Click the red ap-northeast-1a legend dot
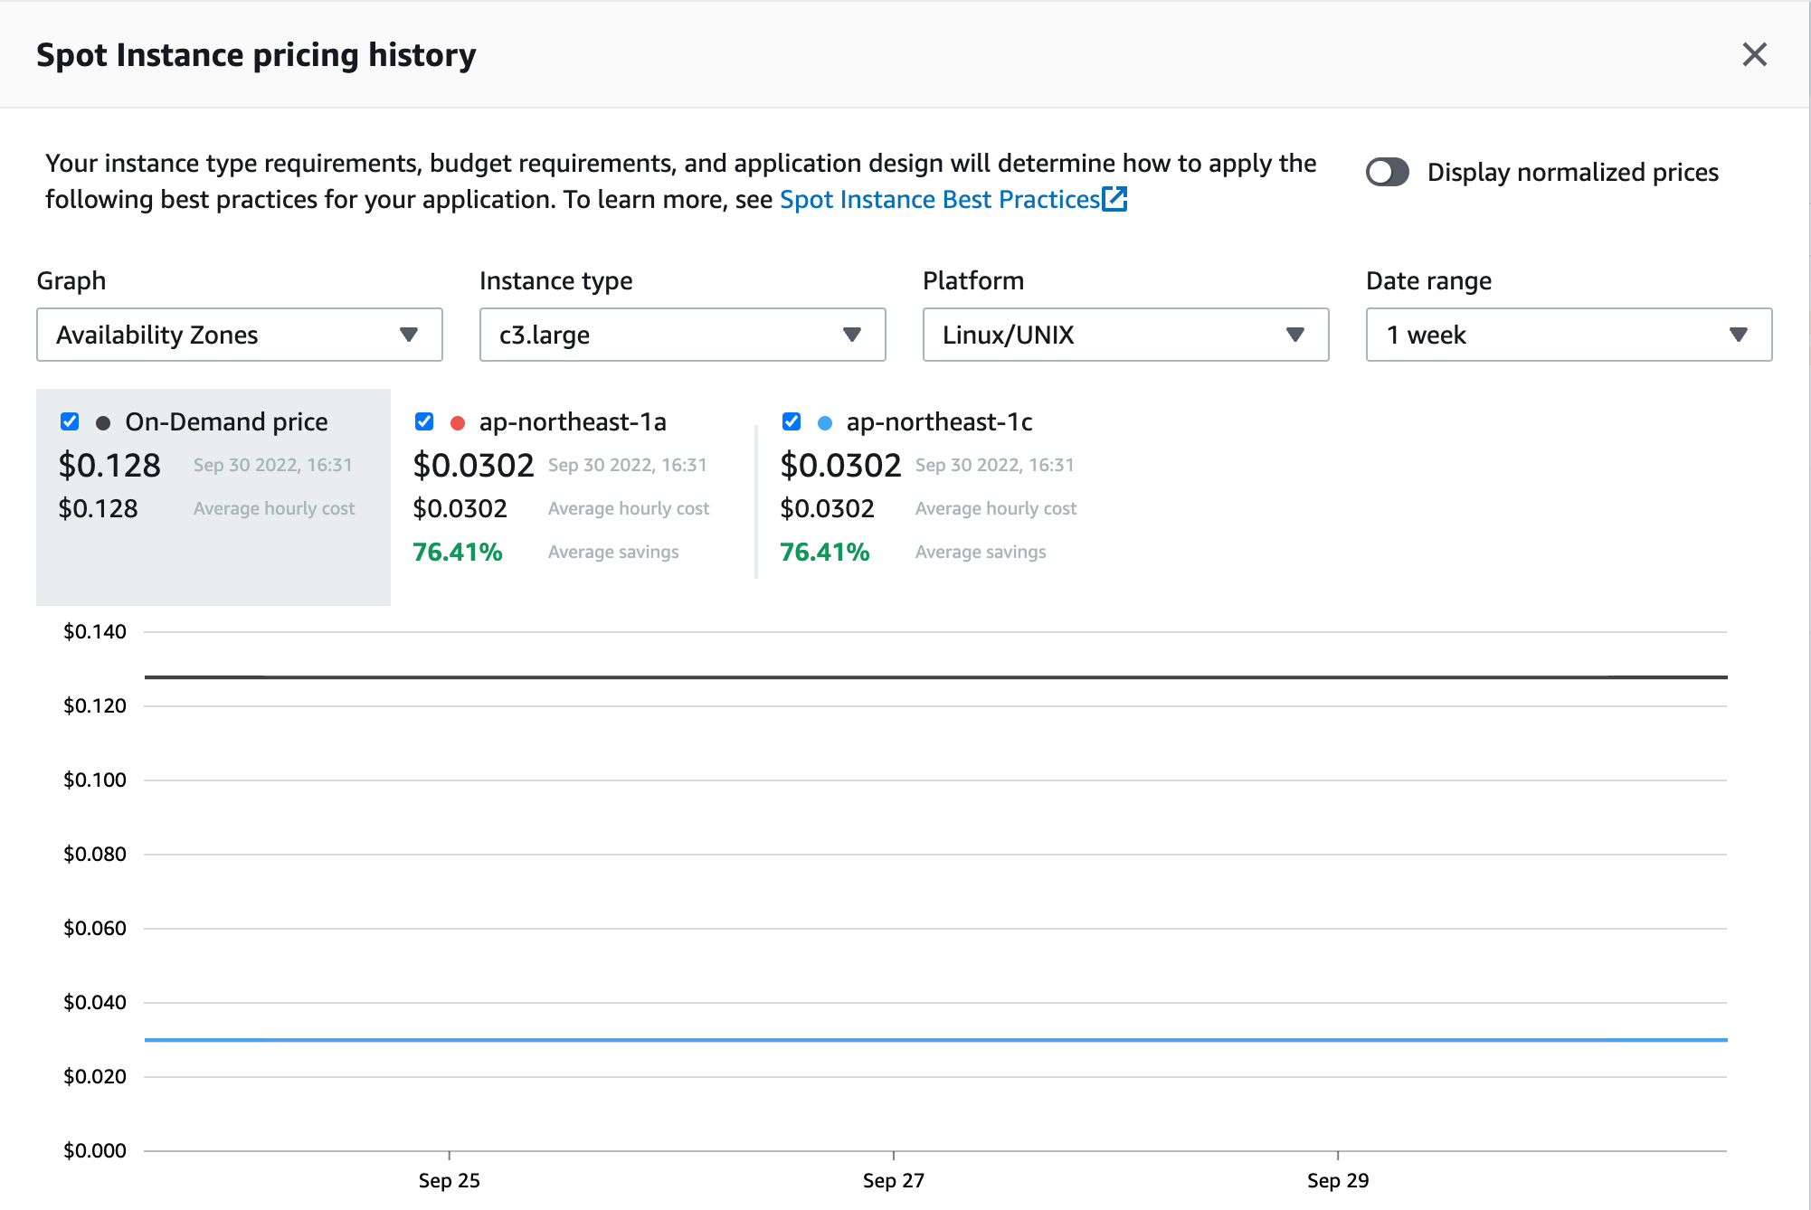 [x=460, y=421]
